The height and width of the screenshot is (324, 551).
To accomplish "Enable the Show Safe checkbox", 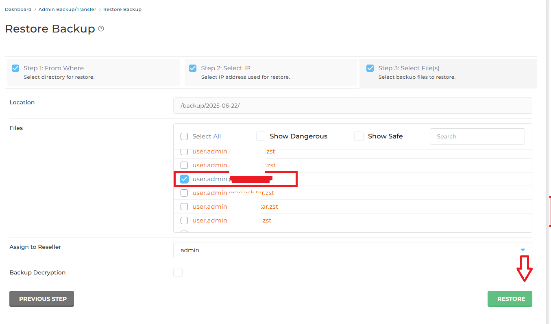I will point(359,136).
